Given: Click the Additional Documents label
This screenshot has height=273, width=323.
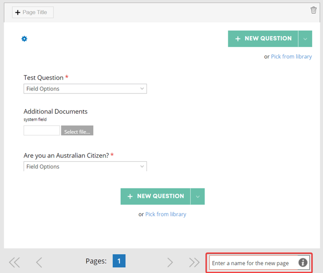Looking at the screenshot, I should [x=55, y=111].
